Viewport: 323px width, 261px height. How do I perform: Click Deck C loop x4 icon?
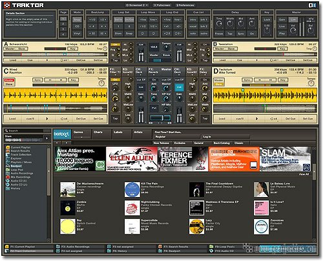(x=64, y=119)
